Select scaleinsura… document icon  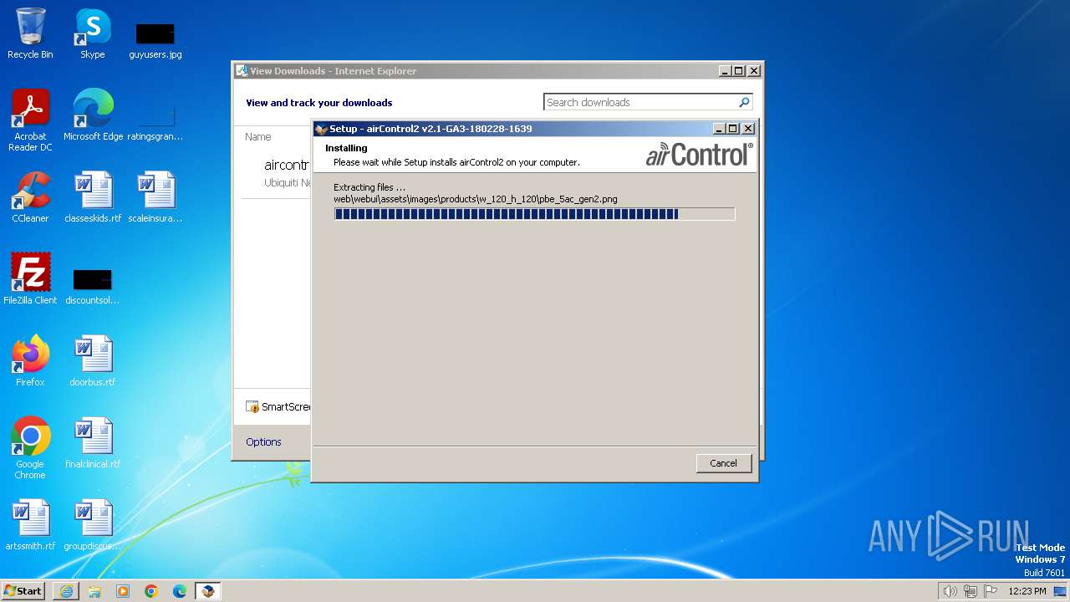click(x=155, y=197)
